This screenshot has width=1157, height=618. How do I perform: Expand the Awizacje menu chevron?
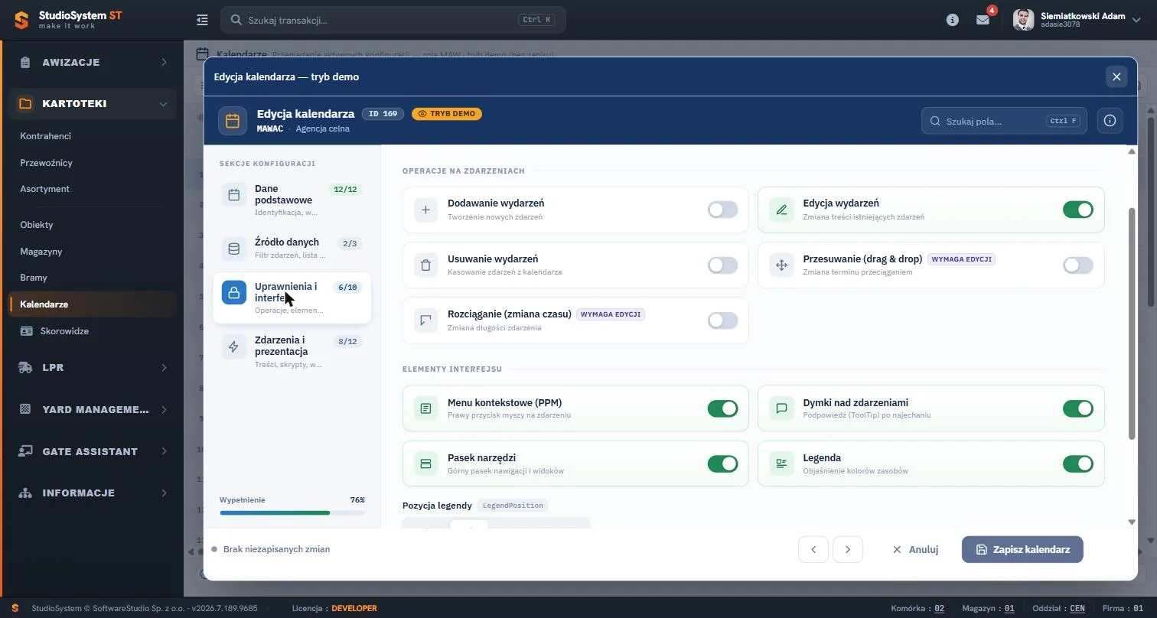(163, 62)
